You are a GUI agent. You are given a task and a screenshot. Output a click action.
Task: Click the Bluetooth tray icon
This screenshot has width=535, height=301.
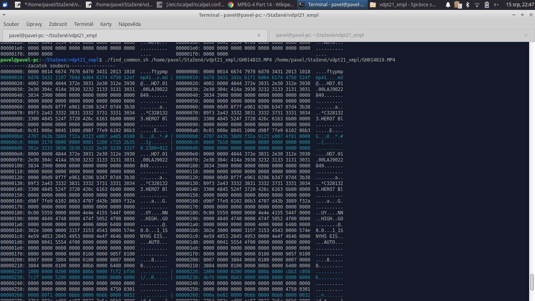click(467, 5)
